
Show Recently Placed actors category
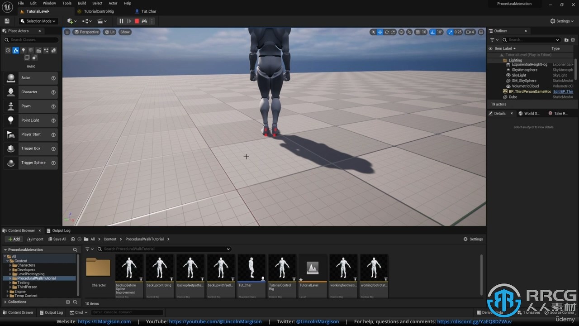click(8, 50)
